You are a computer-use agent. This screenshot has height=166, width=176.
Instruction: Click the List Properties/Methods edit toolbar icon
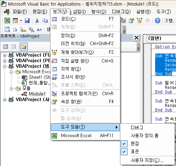point(7,30)
